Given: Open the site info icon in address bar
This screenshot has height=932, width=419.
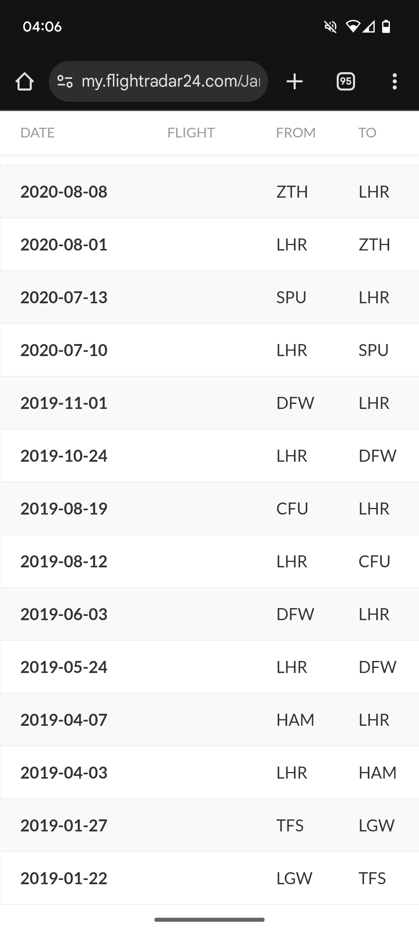Looking at the screenshot, I should pos(65,82).
